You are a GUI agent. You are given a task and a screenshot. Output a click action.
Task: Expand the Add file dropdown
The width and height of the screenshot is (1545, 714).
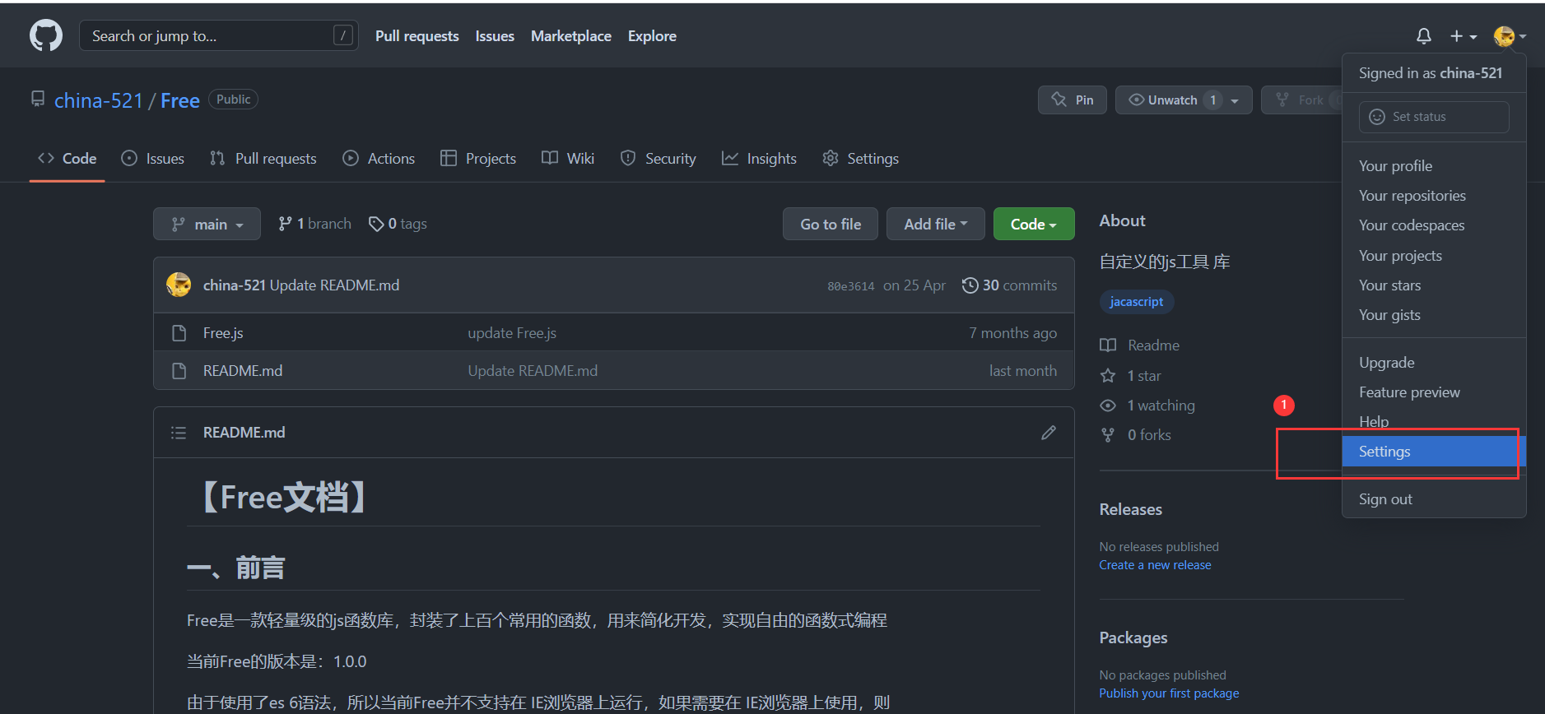click(x=936, y=224)
